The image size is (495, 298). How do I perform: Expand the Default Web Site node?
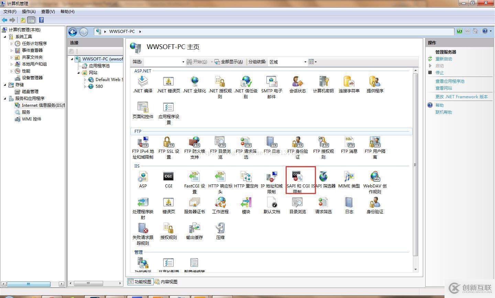coord(85,80)
